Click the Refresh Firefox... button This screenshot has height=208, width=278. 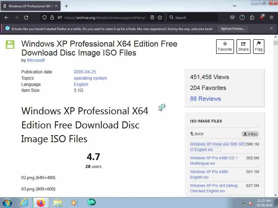[x=233, y=29]
